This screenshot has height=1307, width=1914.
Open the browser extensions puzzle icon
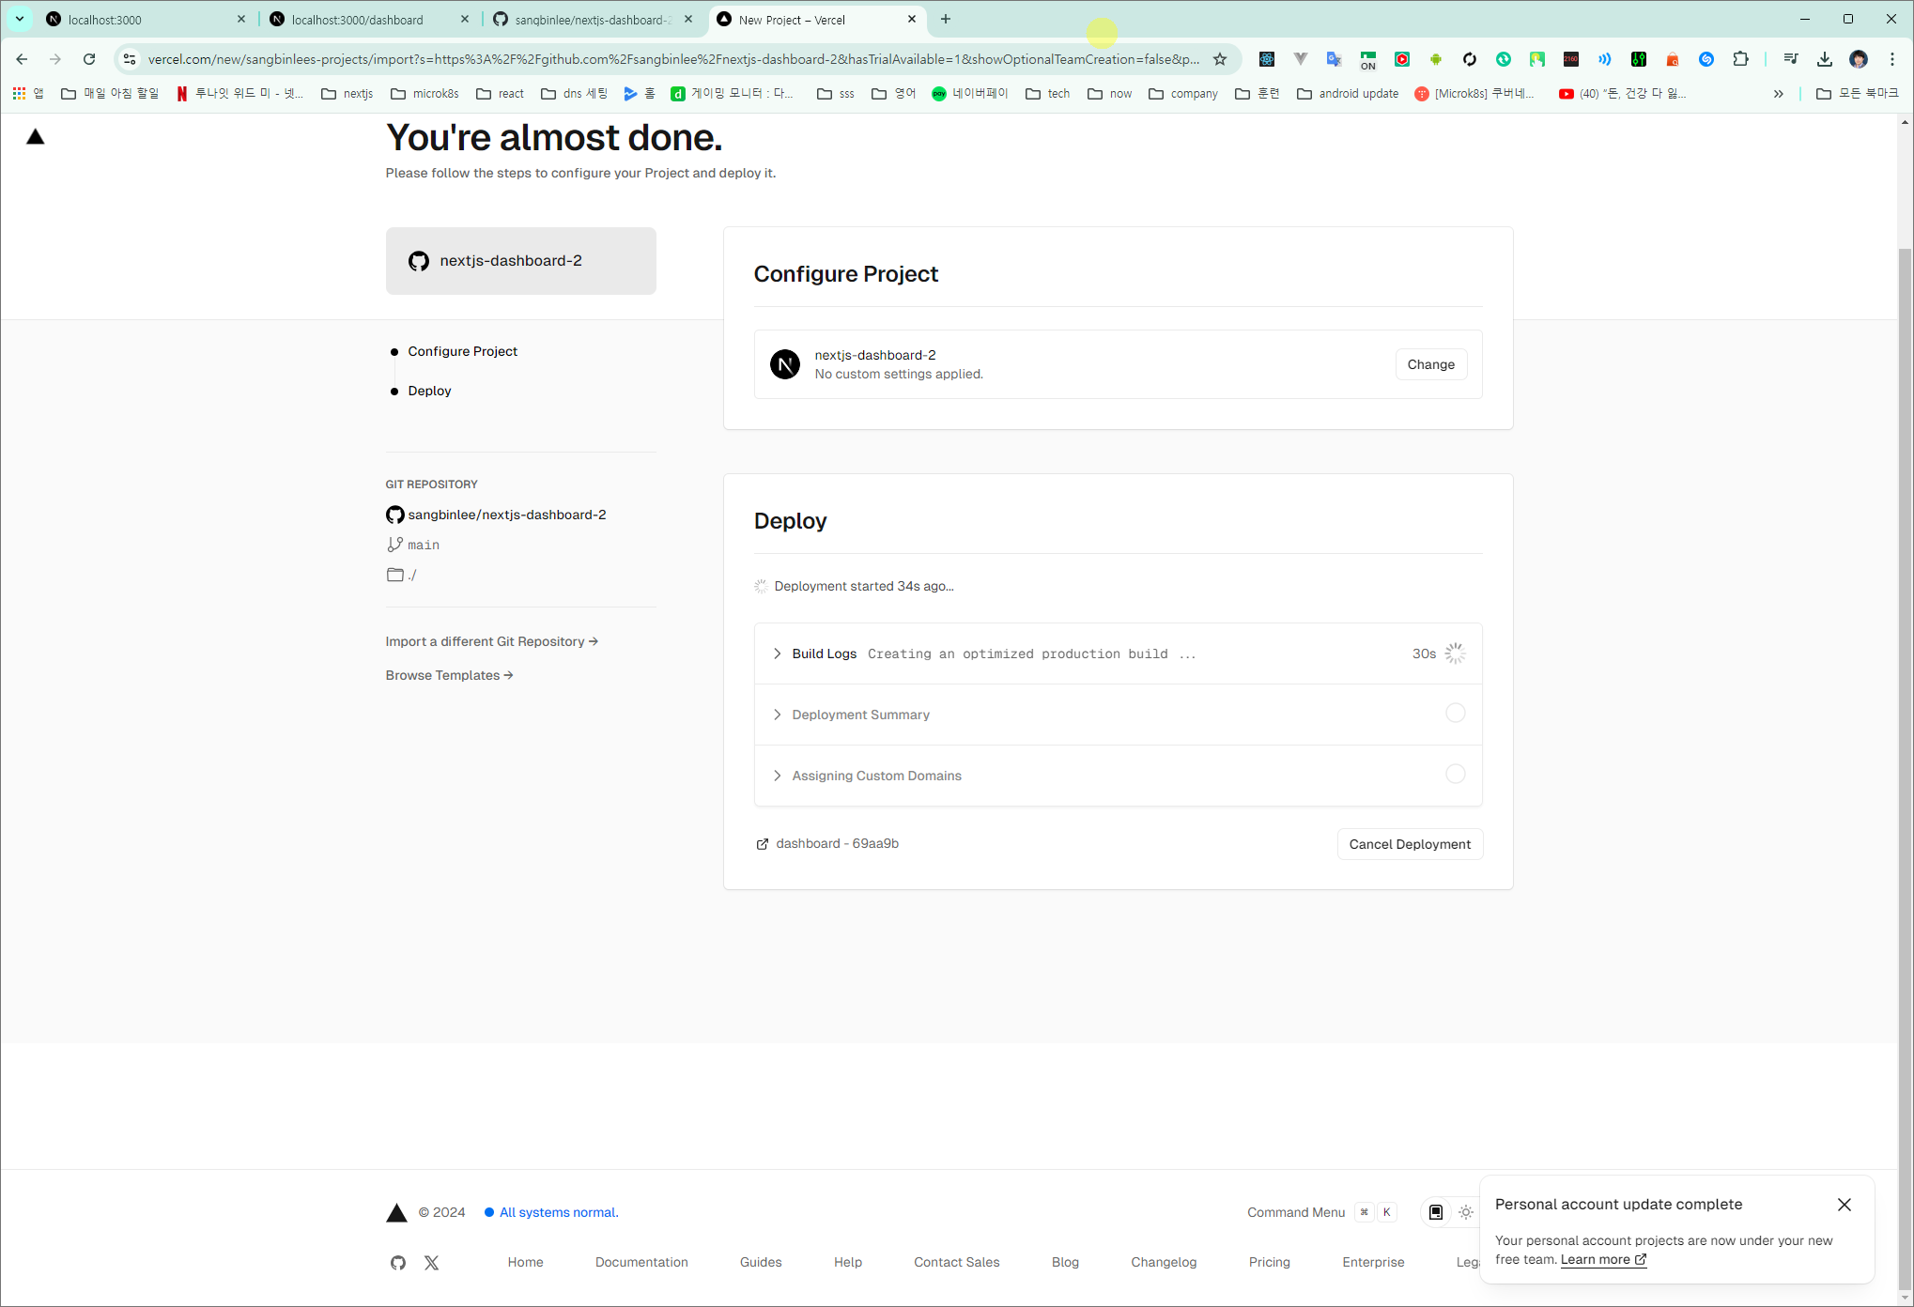click(x=1740, y=59)
